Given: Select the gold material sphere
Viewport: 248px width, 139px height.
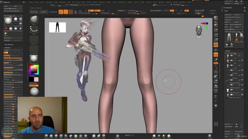Looking at the screenshot, I should 6,34.
